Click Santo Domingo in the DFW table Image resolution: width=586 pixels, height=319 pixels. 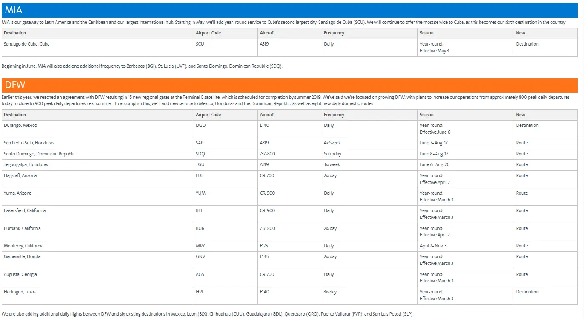[40, 154]
